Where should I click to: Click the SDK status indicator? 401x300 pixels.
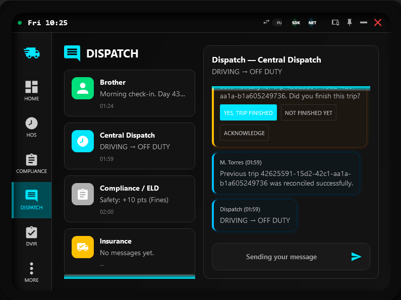[x=296, y=23]
